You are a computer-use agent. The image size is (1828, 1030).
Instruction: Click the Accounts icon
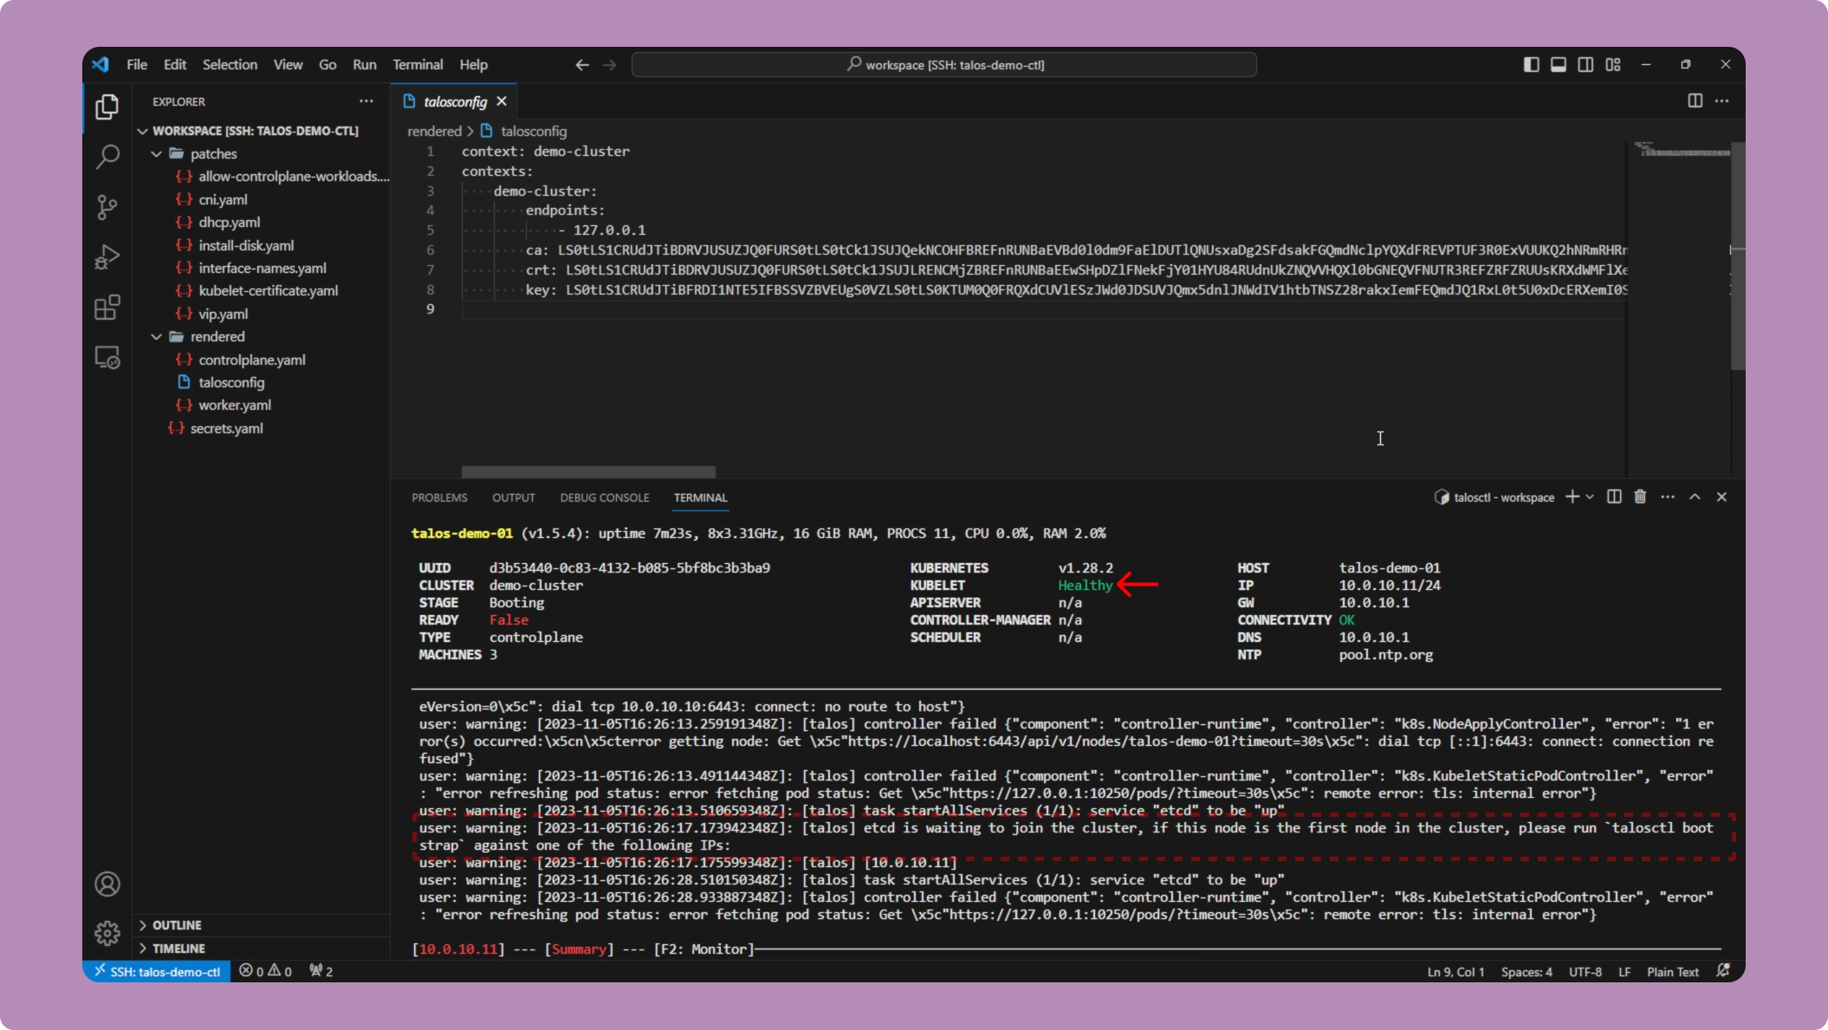coord(107,884)
